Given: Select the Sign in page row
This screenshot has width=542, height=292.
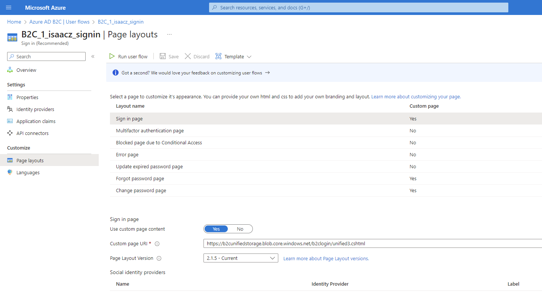Looking at the screenshot, I should [x=326, y=119].
